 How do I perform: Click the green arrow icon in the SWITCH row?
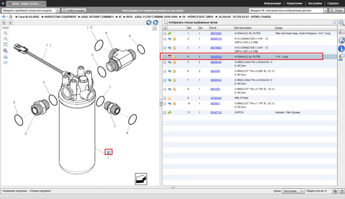169,112
